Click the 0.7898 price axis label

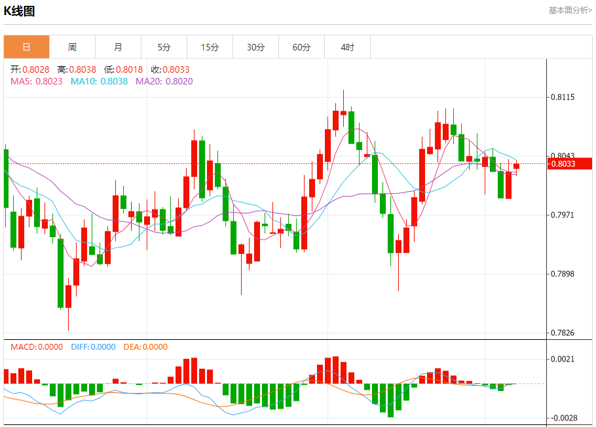coord(563,274)
